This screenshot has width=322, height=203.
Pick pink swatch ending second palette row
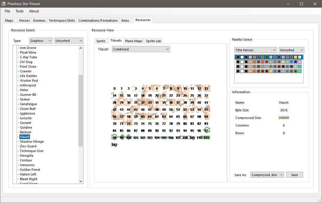[300, 62]
